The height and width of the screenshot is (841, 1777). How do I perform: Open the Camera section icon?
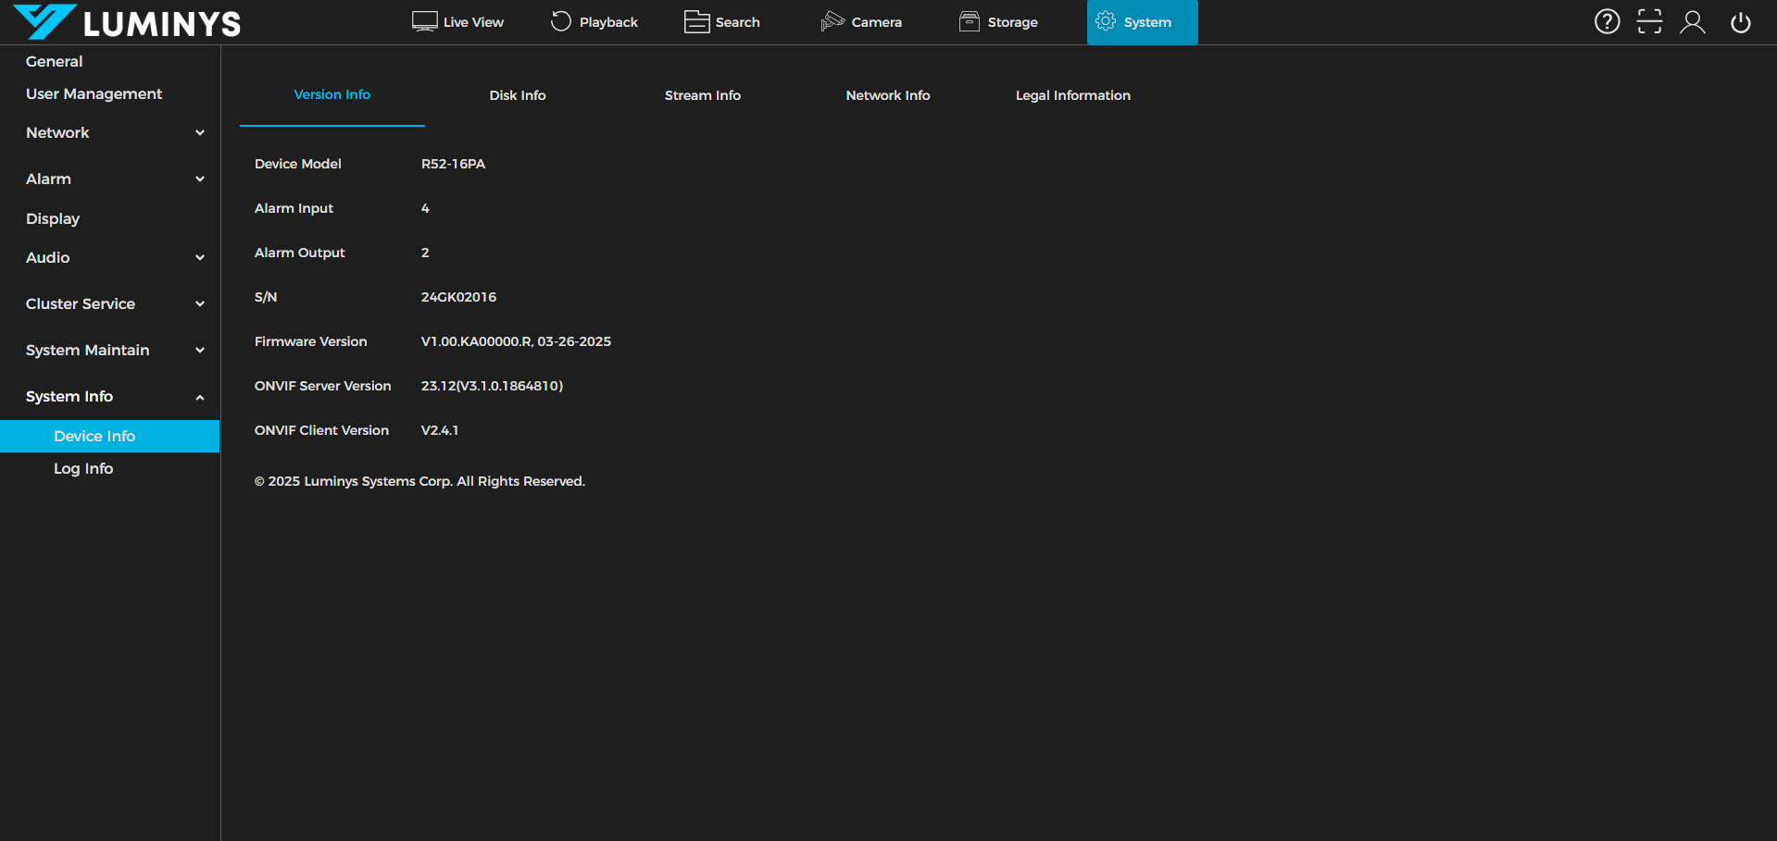[x=832, y=22]
